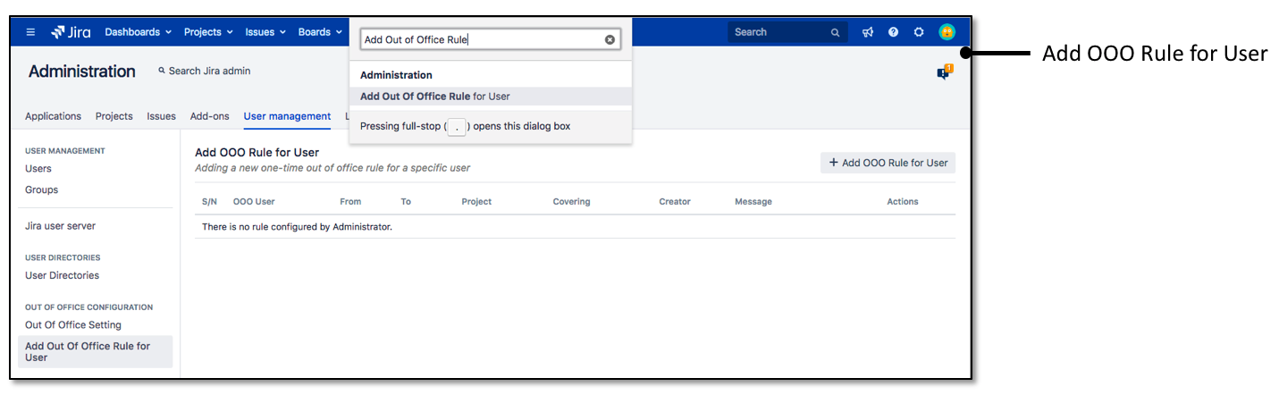This screenshot has width=1279, height=395.
Task: Open the Boards dropdown menu
Action: 319,32
